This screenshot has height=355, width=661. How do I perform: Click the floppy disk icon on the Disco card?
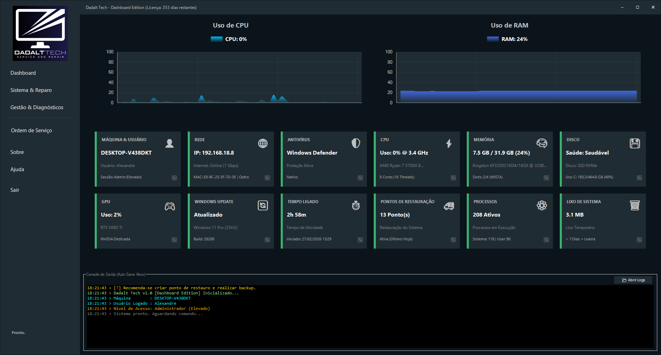[634, 143]
